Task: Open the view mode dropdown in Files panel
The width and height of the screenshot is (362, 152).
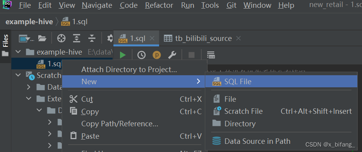Action: tap(26, 38)
